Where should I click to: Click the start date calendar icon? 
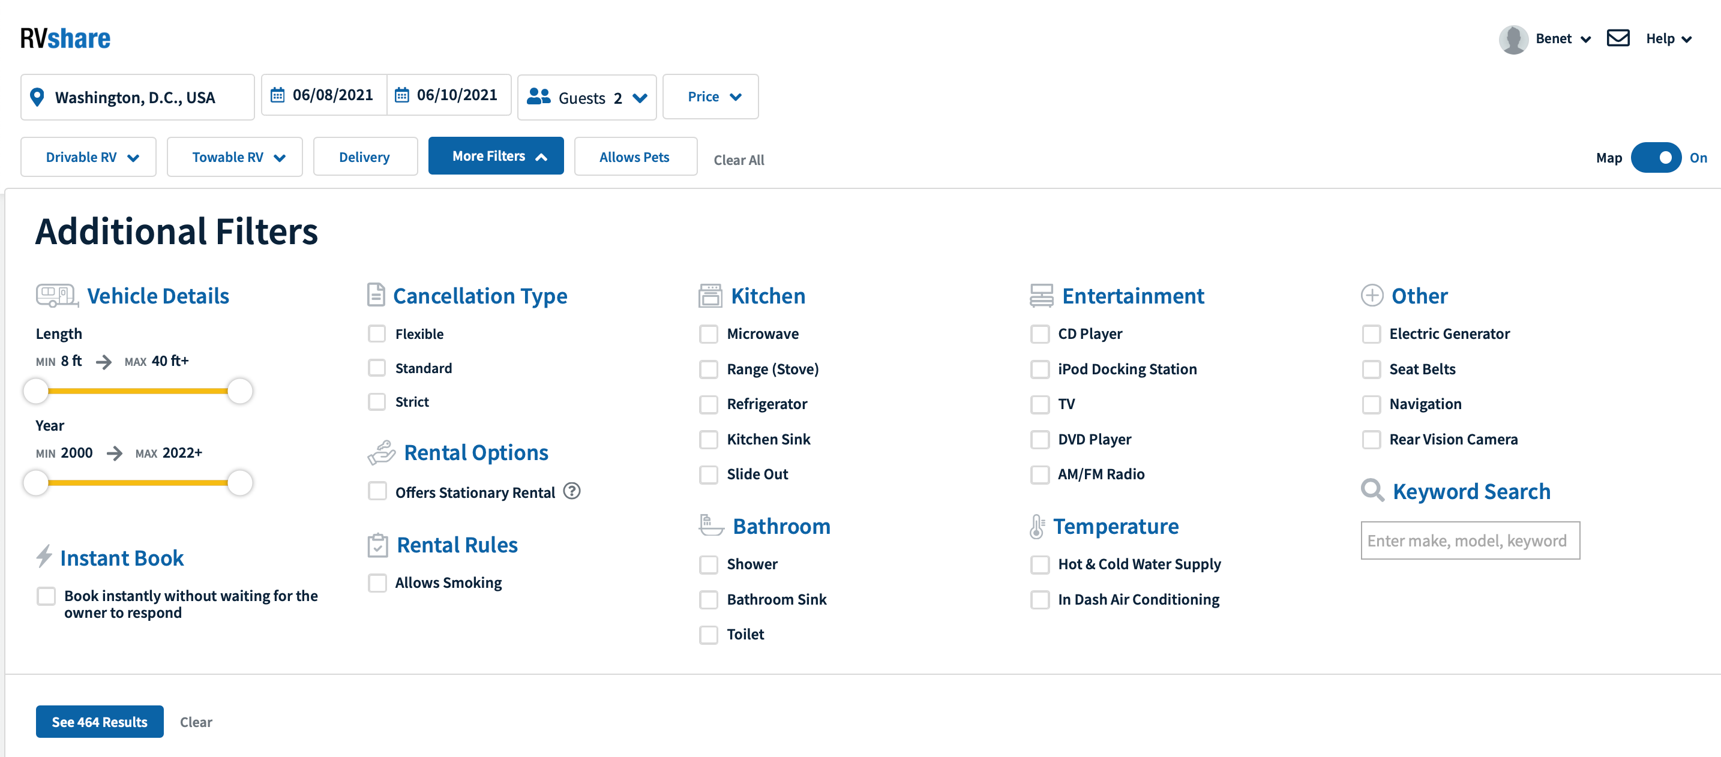click(277, 95)
